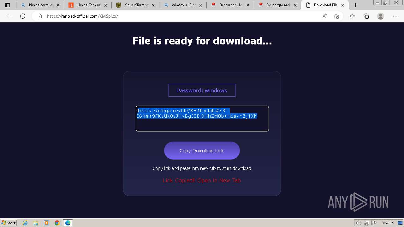Open the browser profile avatar
The height and width of the screenshot is (227, 404).
(x=381, y=16)
